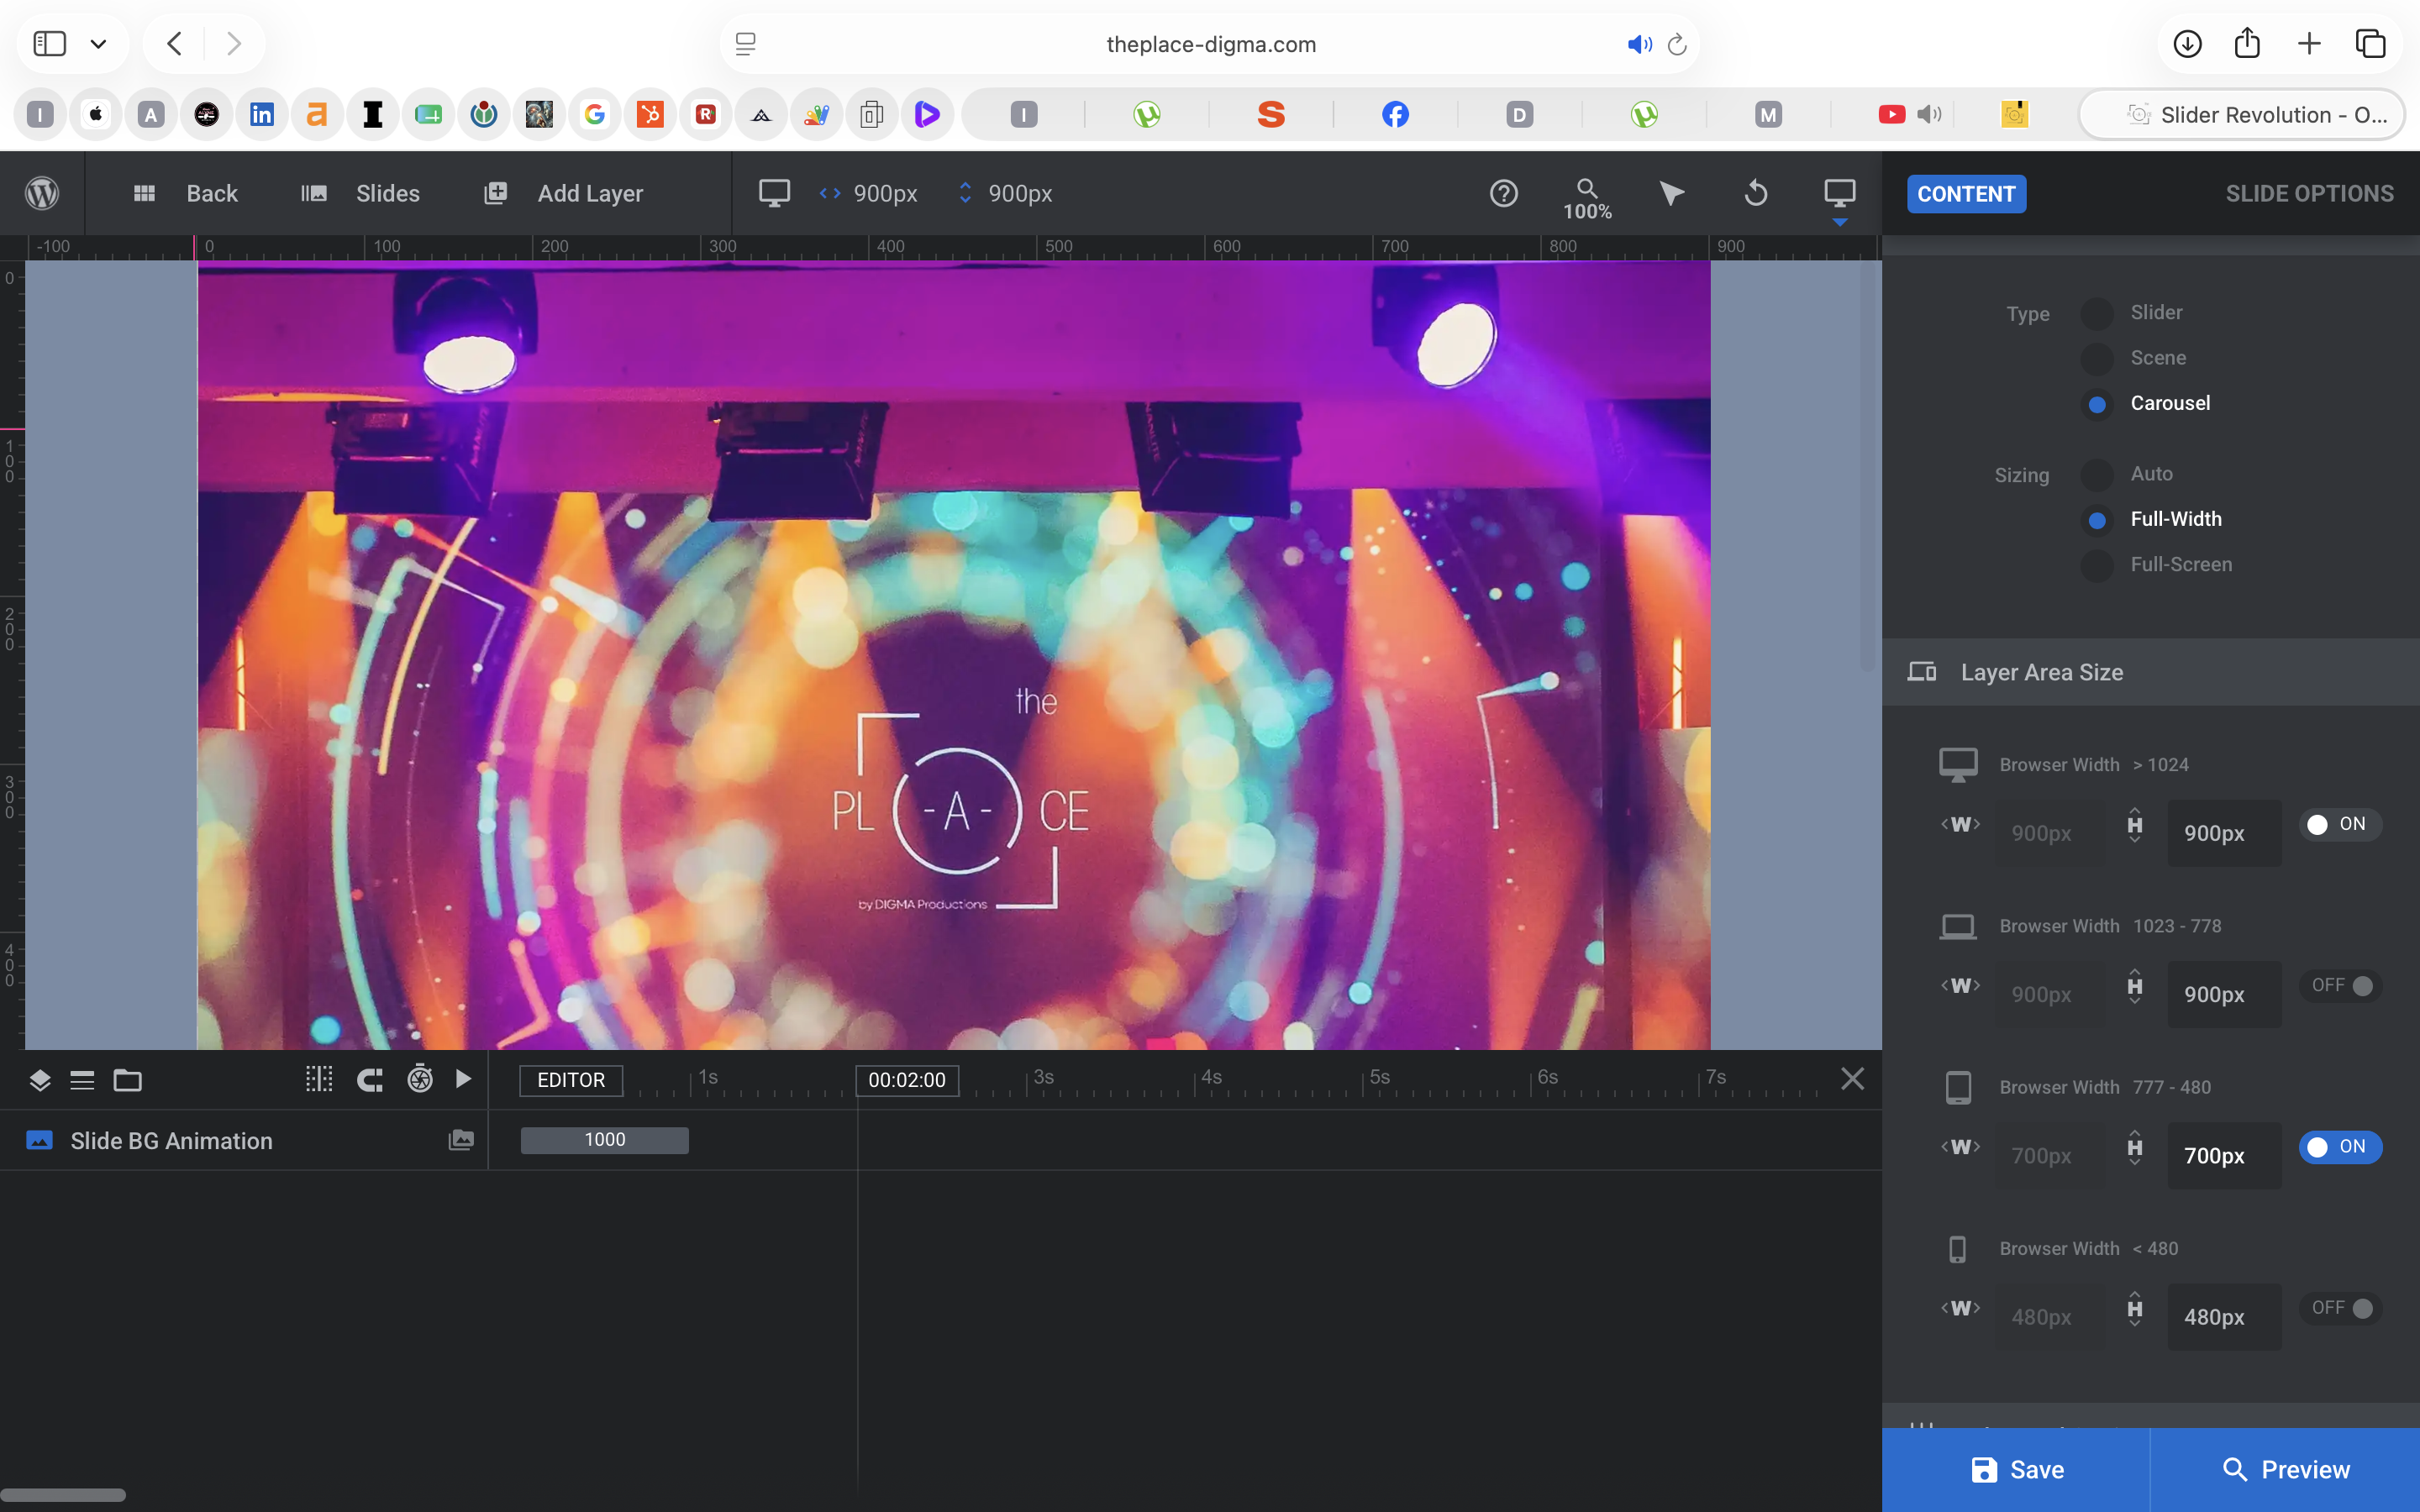The image size is (2420, 1512).
Task: Enable the Browser Width < 480 switch
Action: (2340, 1308)
